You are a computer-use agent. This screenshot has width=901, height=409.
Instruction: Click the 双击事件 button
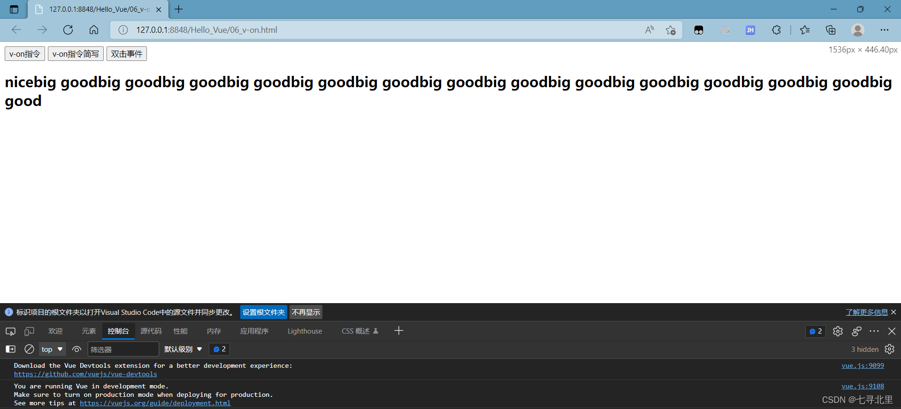(x=127, y=54)
